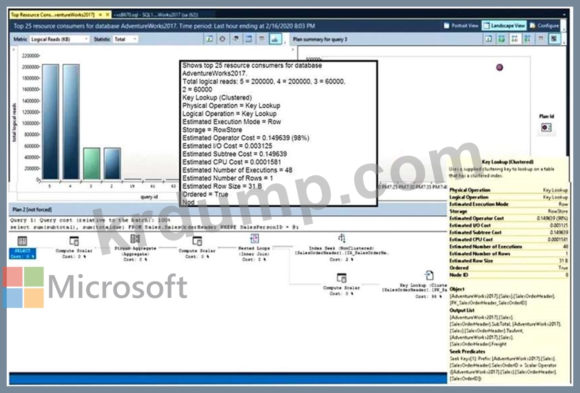The height and width of the screenshot is (393, 580).
Task: Toggle the bar chart display button
Action: pyautogui.click(x=275, y=40)
